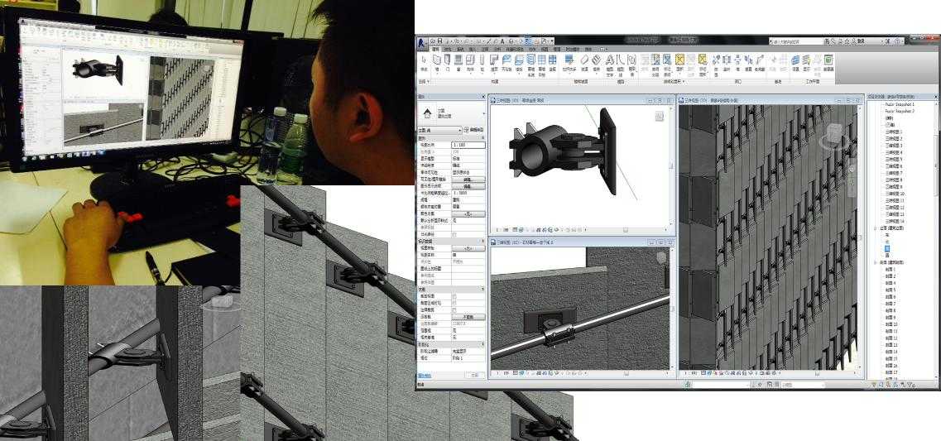
Task: Click the view scale 1:100 input field
Action: (468, 145)
